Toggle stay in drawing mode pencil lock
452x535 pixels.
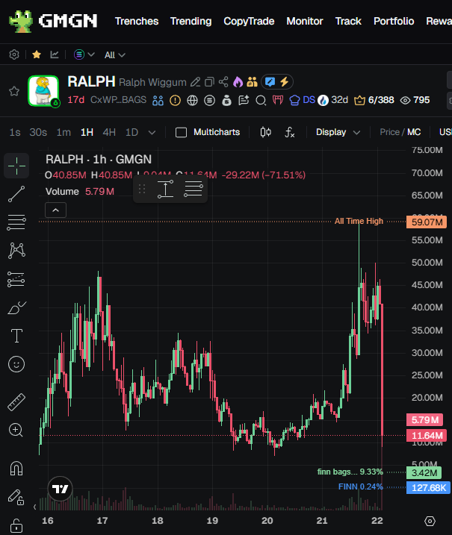(16, 497)
